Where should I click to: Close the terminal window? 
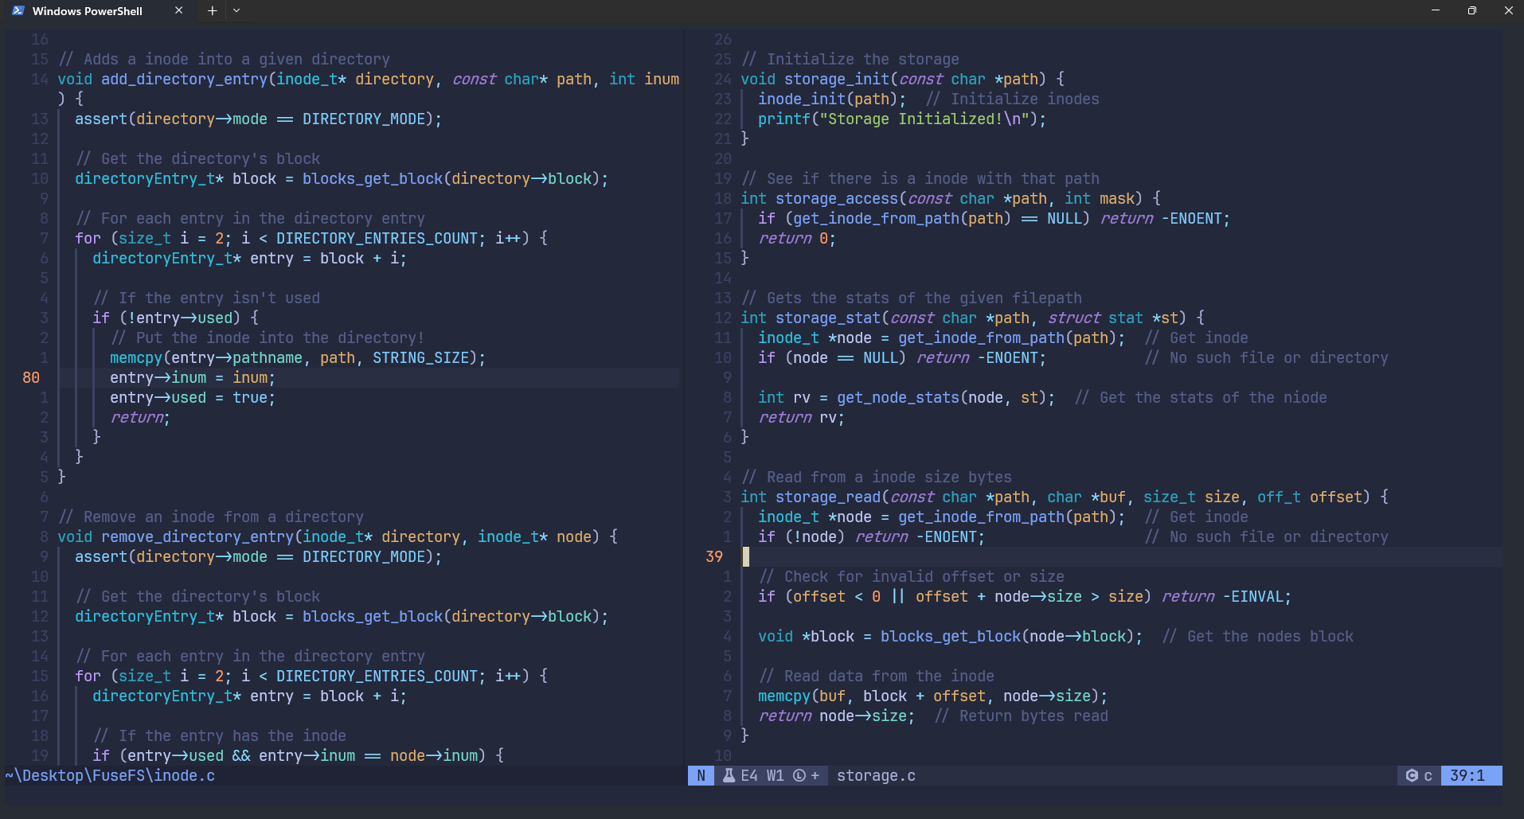point(1508,10)
